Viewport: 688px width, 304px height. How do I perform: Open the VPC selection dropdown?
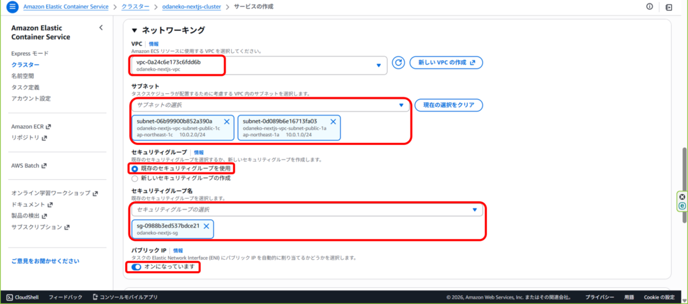click(259, 65)
